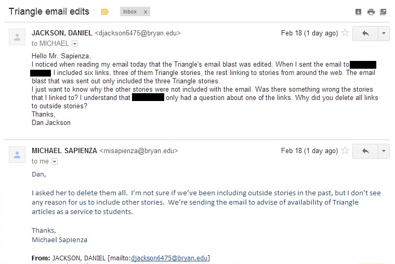Click sender name MICHAEL SAPIENZA
Image resolution: width=395 pixels, height=264 pixels.
64,151
